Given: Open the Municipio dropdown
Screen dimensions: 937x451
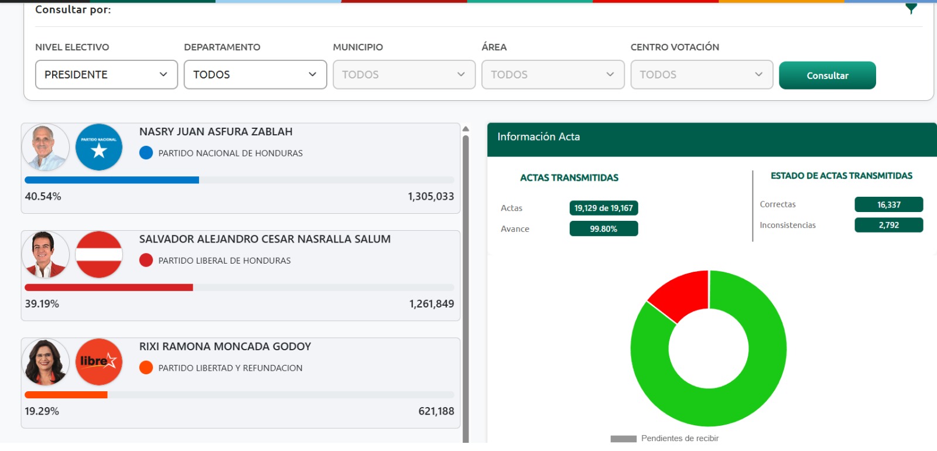Looking at the screenshot, I should point(404,74).
